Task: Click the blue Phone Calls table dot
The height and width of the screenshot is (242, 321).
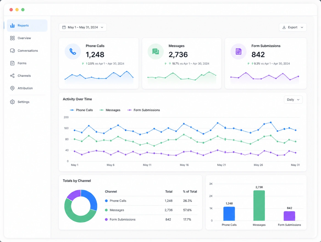Action: [106, 201]
